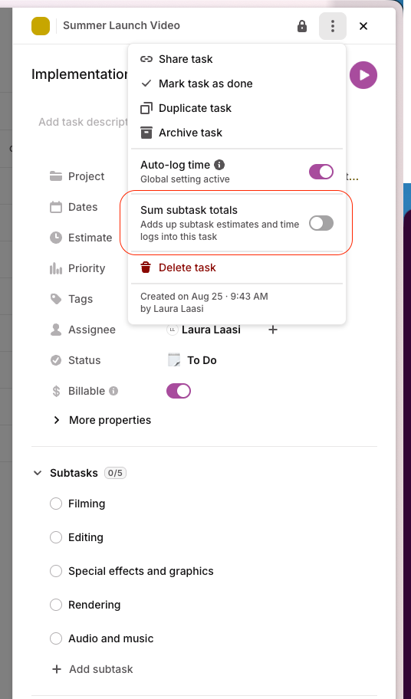Turn off the Billable toggle
This screenshot has height=699, width=411.
tap(179, 391)
